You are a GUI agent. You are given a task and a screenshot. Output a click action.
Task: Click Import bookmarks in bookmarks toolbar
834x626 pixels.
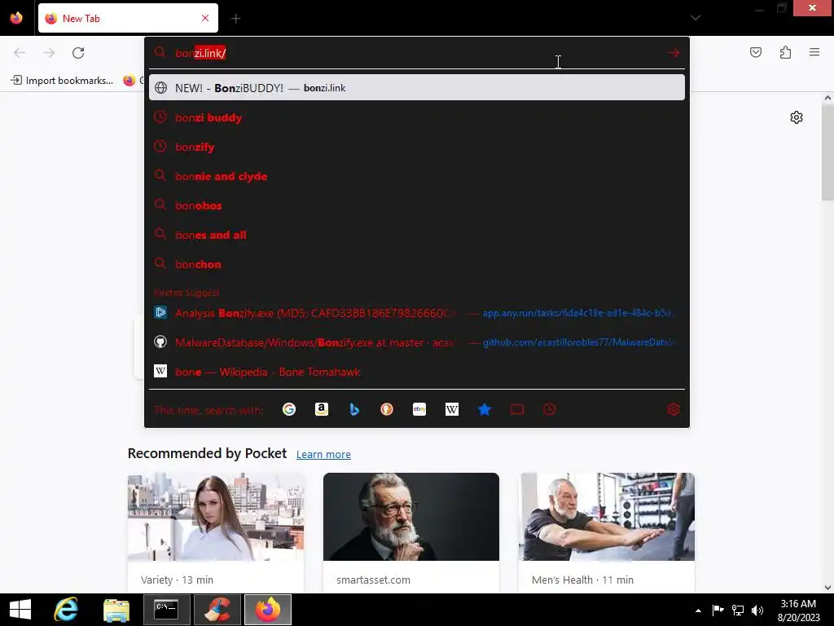pos(62,81)
